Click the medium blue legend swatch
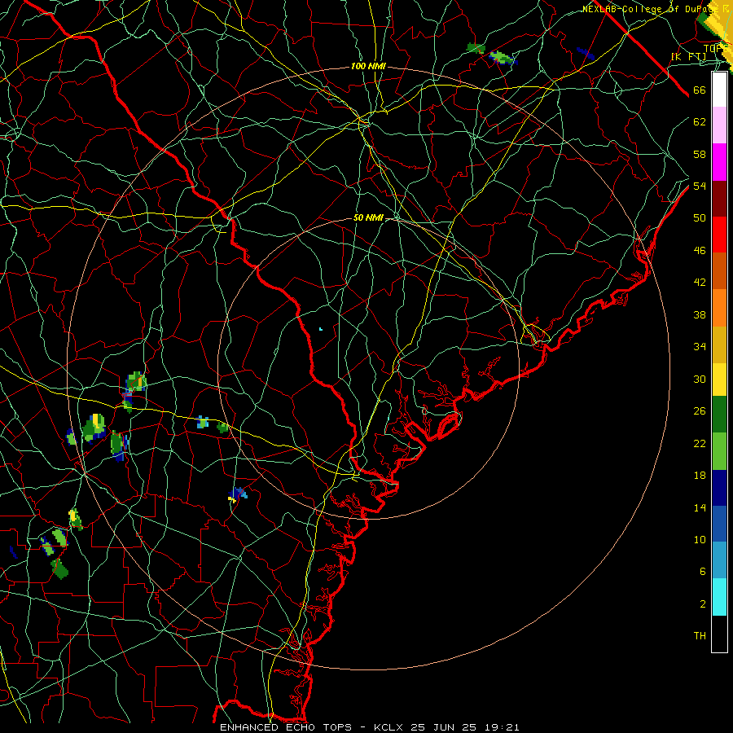Screen dimensions: 733x733 [719, 524]
